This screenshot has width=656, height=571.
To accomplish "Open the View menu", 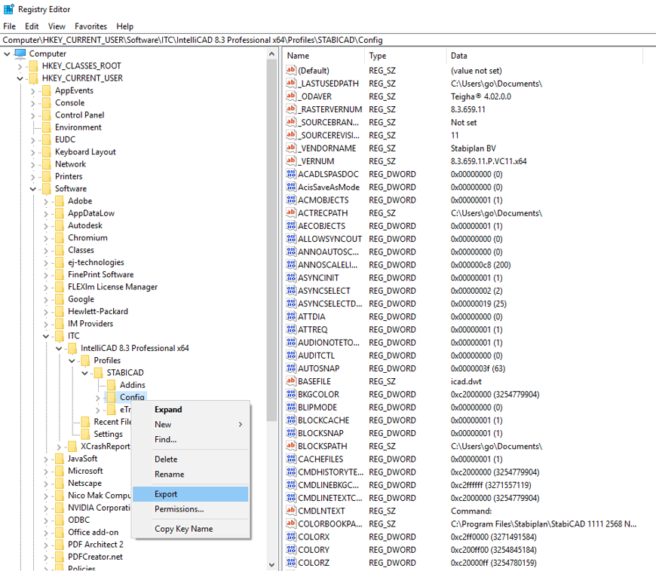I will click(57, 26).
